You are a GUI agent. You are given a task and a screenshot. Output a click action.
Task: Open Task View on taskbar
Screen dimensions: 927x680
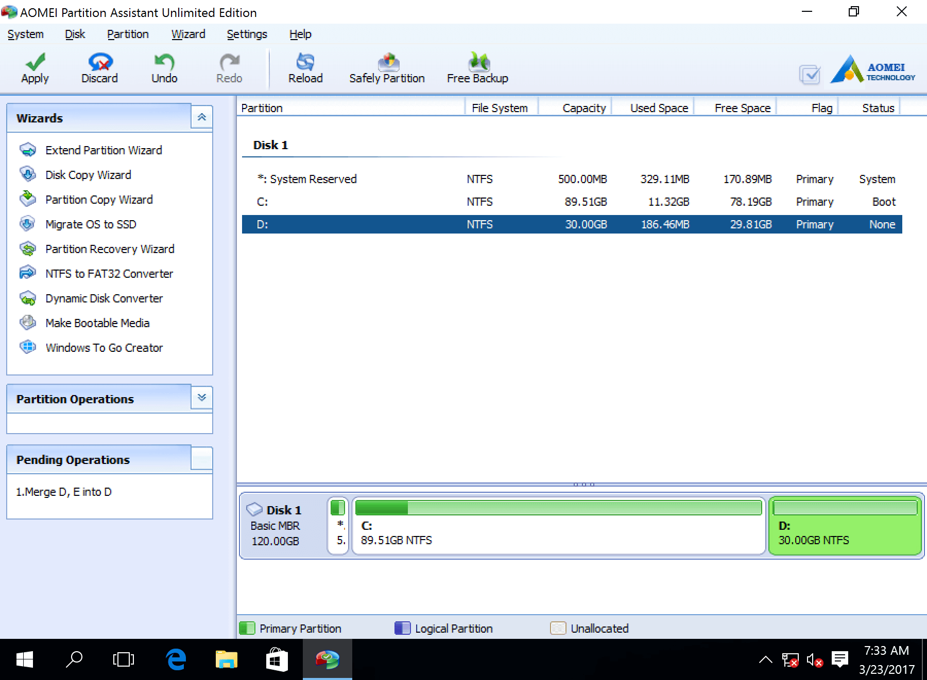[124, 659]
